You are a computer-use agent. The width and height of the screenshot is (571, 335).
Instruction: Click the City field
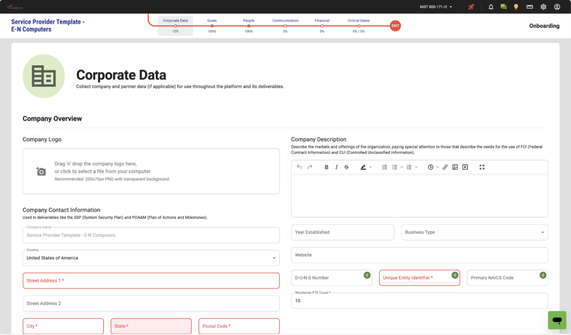tap(63, 326)
